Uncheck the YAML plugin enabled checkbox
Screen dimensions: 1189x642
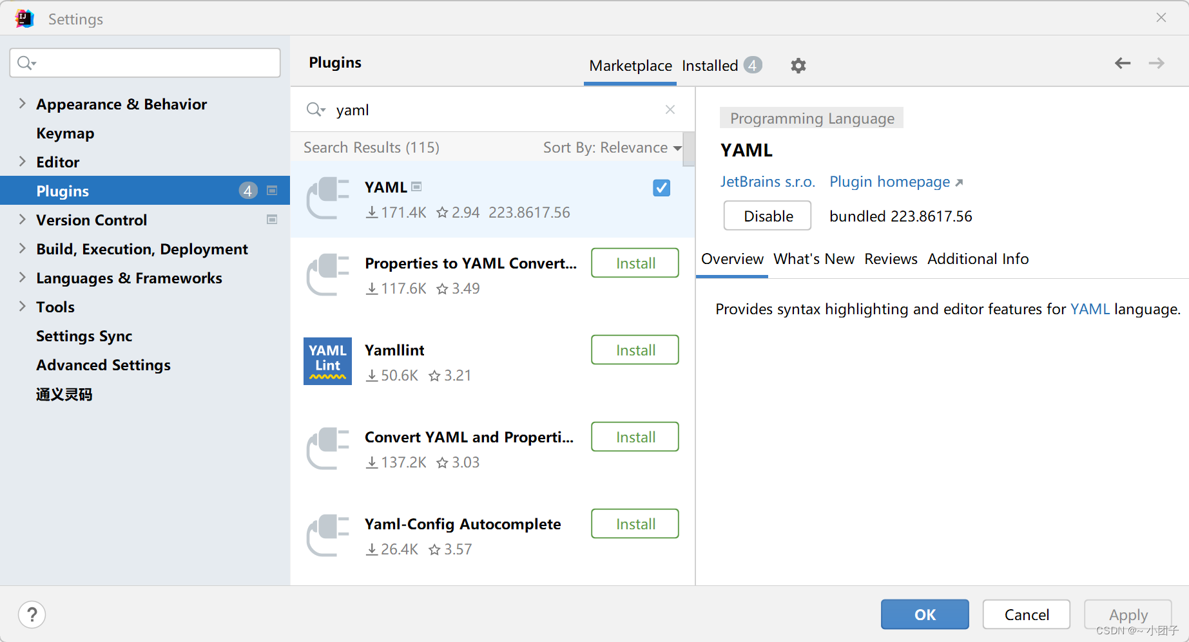coord(661,188)
